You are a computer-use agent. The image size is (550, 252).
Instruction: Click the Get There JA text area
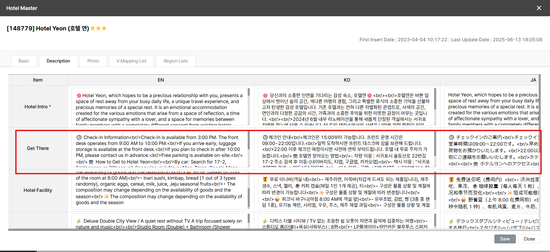click(x=492, y=149)
